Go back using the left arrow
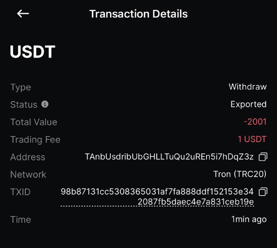 [x=23, y=14]
